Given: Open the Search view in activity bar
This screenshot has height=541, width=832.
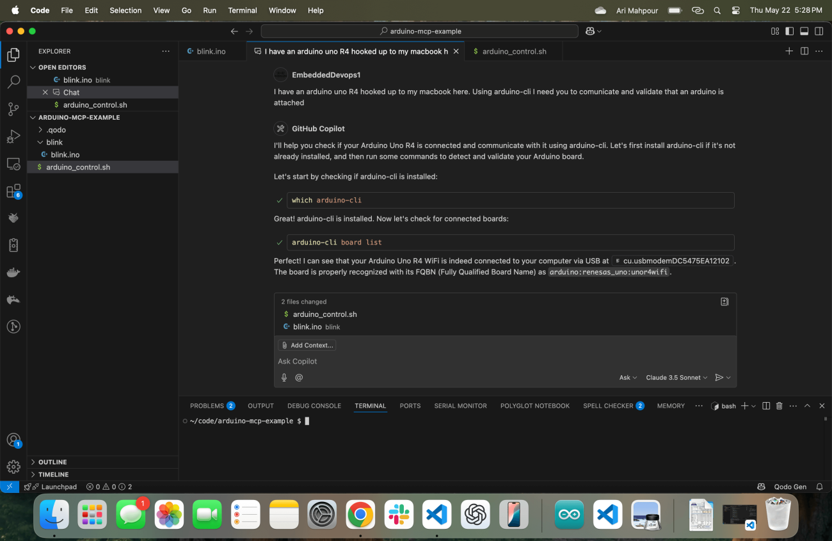Looking at the screenshot, I should [x=13, y=82].
